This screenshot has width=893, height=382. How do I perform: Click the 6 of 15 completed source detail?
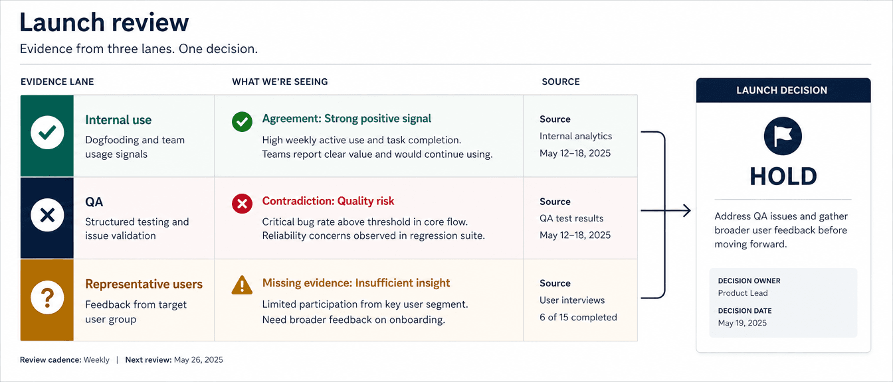[578, 317]
